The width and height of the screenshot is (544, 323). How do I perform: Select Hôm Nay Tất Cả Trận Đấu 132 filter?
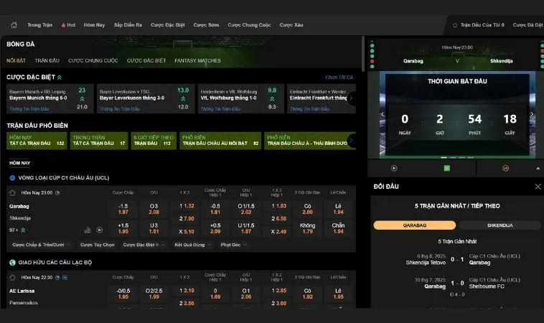(x=37, y=141)
